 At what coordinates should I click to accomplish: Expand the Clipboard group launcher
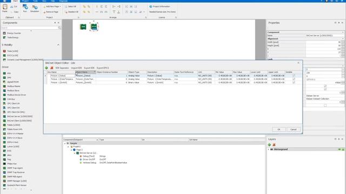[x=19, y=17]
